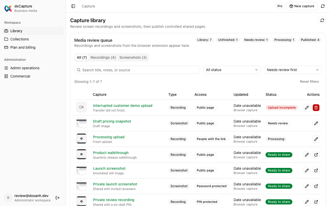Open the Launch screenshot link
The width and height of the screenshot is (330, 206).
tap(109, 168)
